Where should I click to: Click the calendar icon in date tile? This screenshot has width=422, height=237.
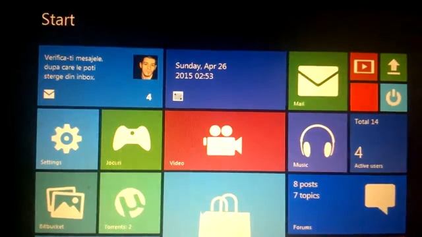pyautogui.click(x=178, y=96)
